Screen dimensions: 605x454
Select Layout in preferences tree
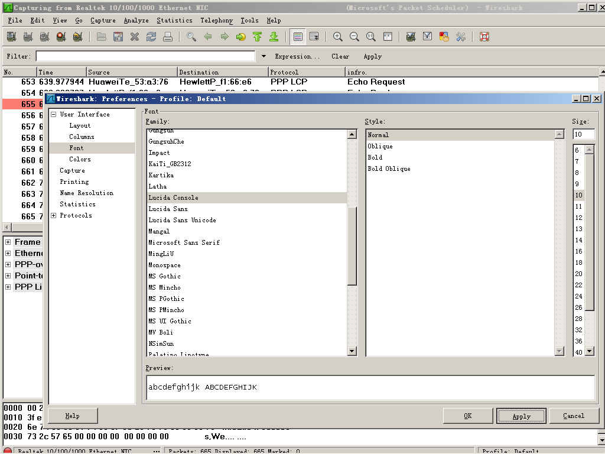click(80, 125)
